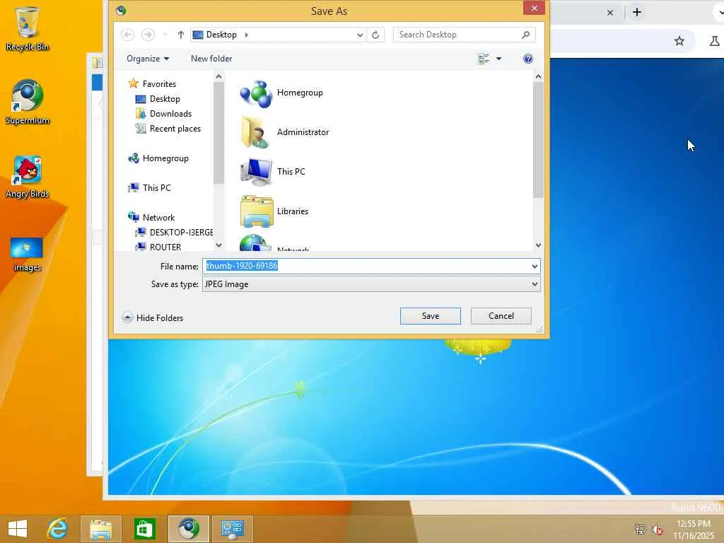
Task: Refresh the Desktop folder view
Action: point(375,35)
